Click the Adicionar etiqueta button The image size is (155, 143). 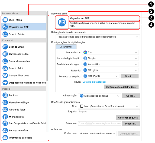[x=128, y=118]
